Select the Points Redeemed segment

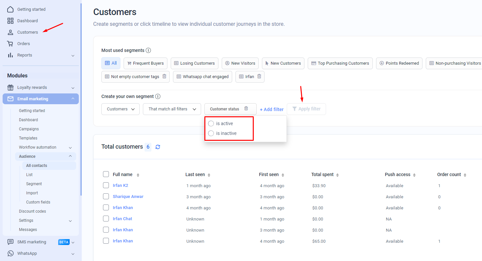(x=399, y=63)
